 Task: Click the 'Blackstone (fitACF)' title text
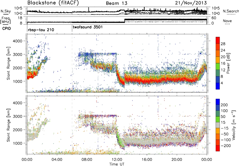tap(53, 3)
